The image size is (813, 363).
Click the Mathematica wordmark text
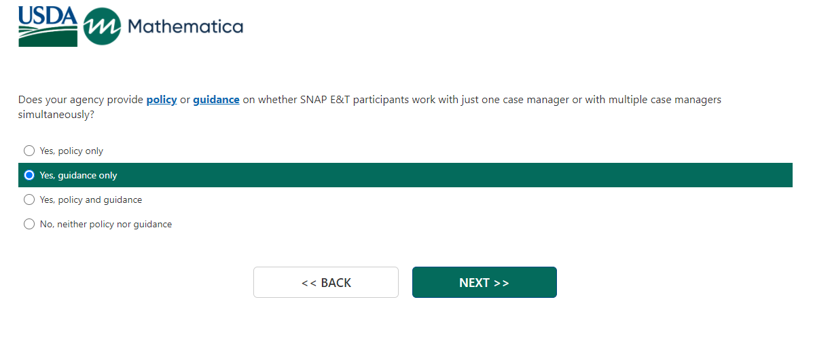click(185, 26)
